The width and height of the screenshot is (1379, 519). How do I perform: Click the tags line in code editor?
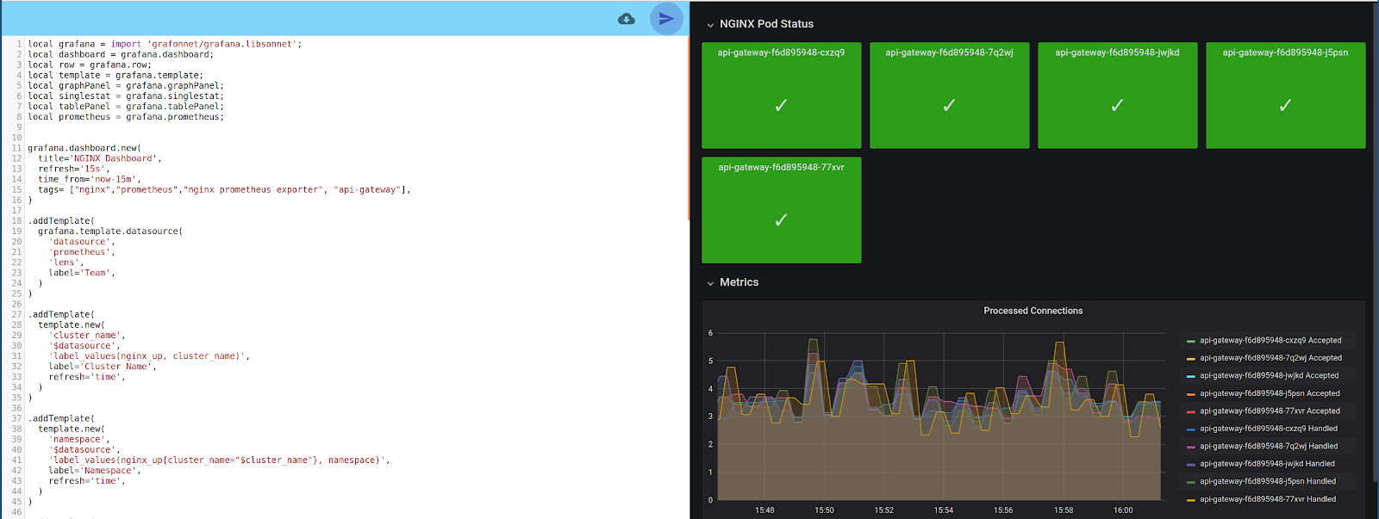pyautogui.click(x=224, y=189)
